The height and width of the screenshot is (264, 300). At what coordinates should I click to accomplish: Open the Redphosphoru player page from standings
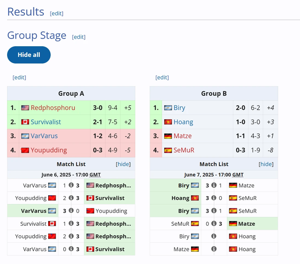53,108
